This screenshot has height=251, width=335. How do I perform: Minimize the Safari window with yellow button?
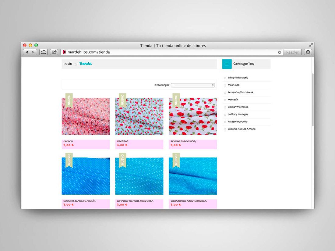pyautogui.click(x=30, y=45)
